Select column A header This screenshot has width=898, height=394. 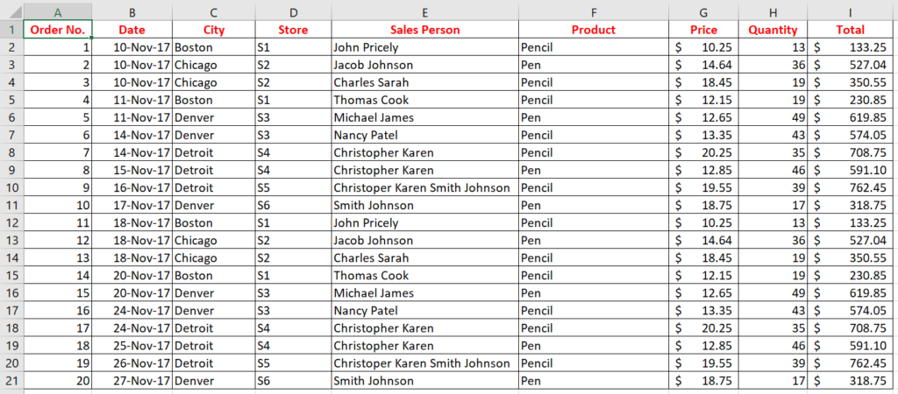pyautogui.click(x=58, y=12)
